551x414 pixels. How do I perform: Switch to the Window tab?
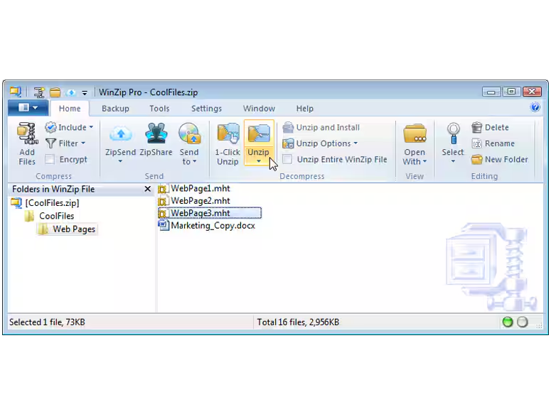(259, 109)
